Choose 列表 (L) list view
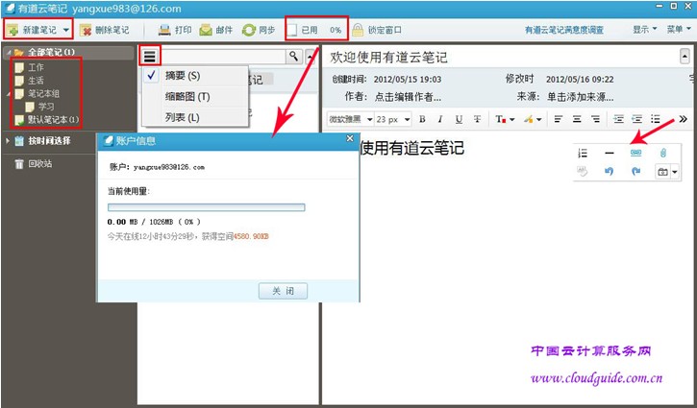The width and height of the screenshot is (697, 408). tap(195, 117)
